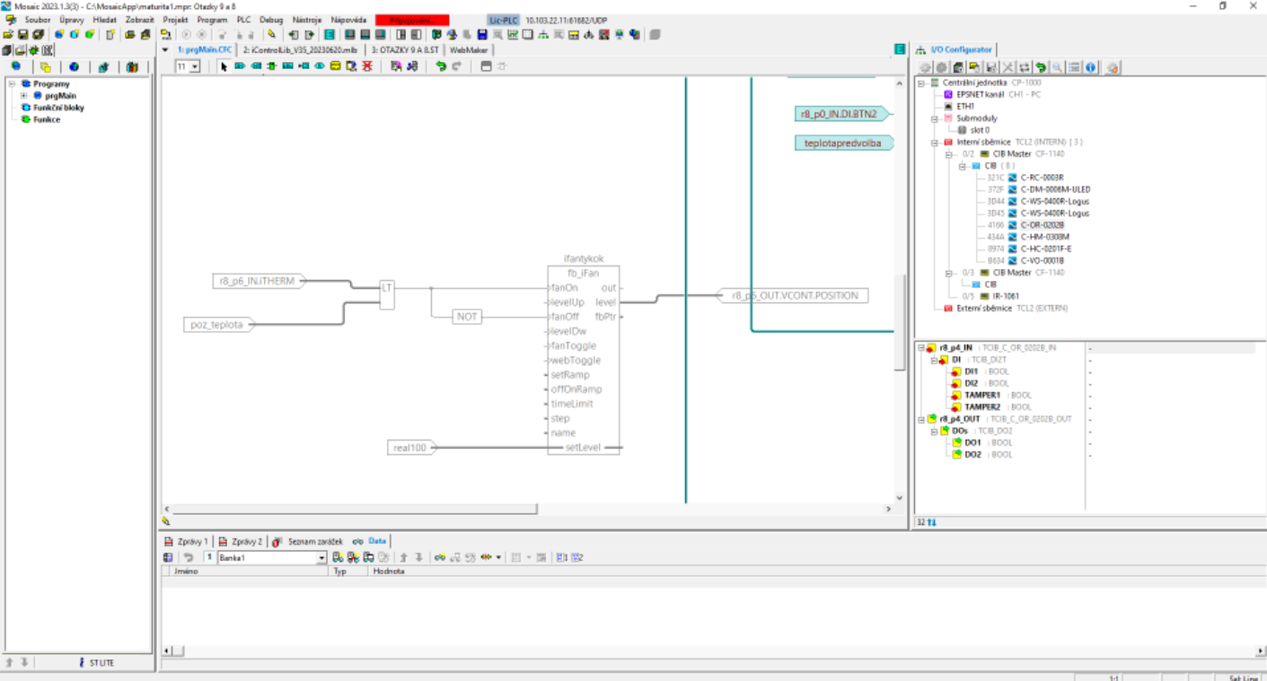Click the globe icon in left project panel

pyautogui.click(x=74, y=67)
